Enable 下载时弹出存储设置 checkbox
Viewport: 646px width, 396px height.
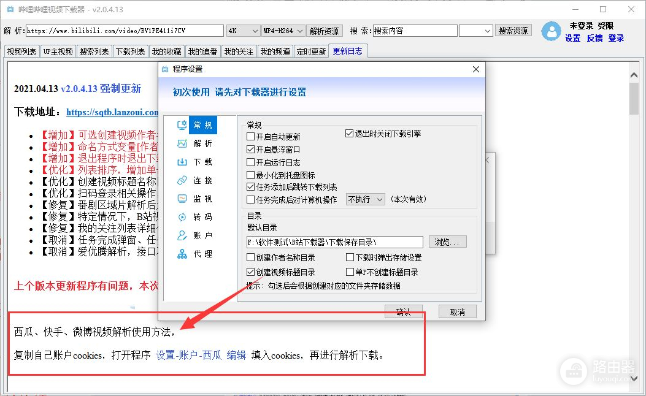350,257
